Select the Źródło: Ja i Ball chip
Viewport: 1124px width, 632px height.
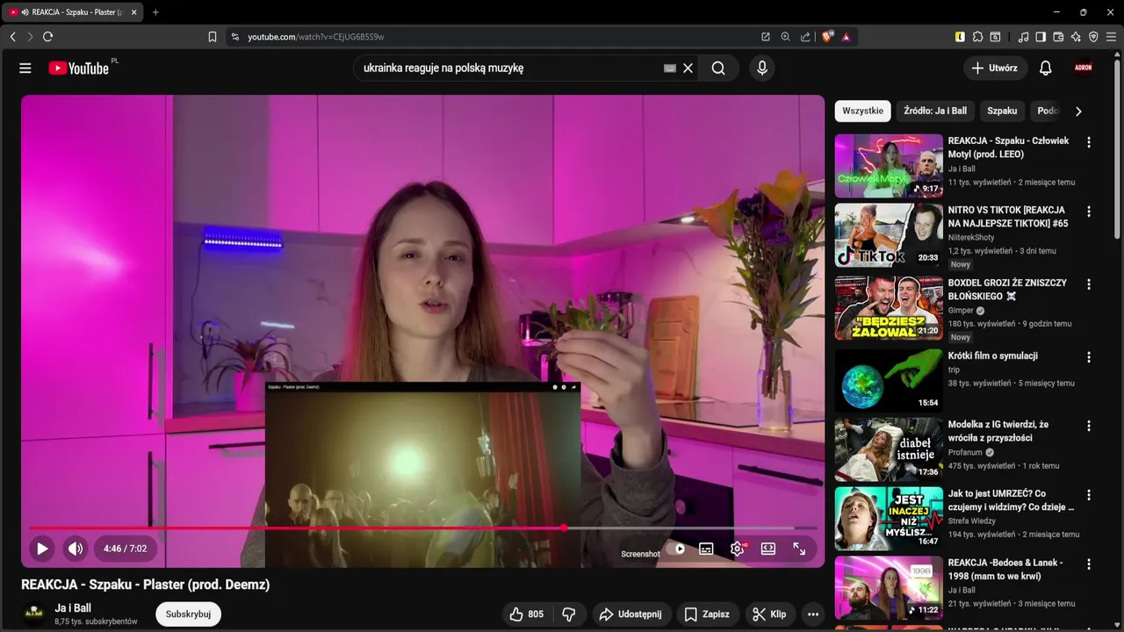coord(935,111)
